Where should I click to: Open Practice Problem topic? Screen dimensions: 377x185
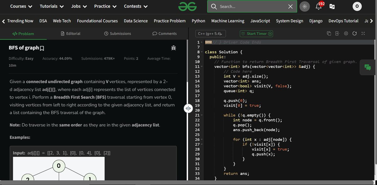(x=170, y=21)
